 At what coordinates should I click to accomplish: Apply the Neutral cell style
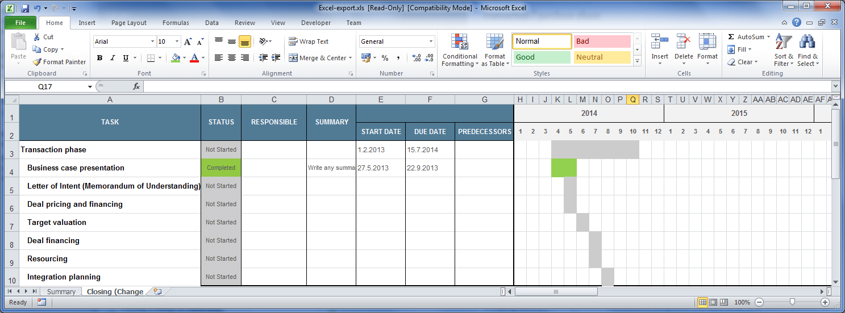pyautogui.click(x=602, y=57)
